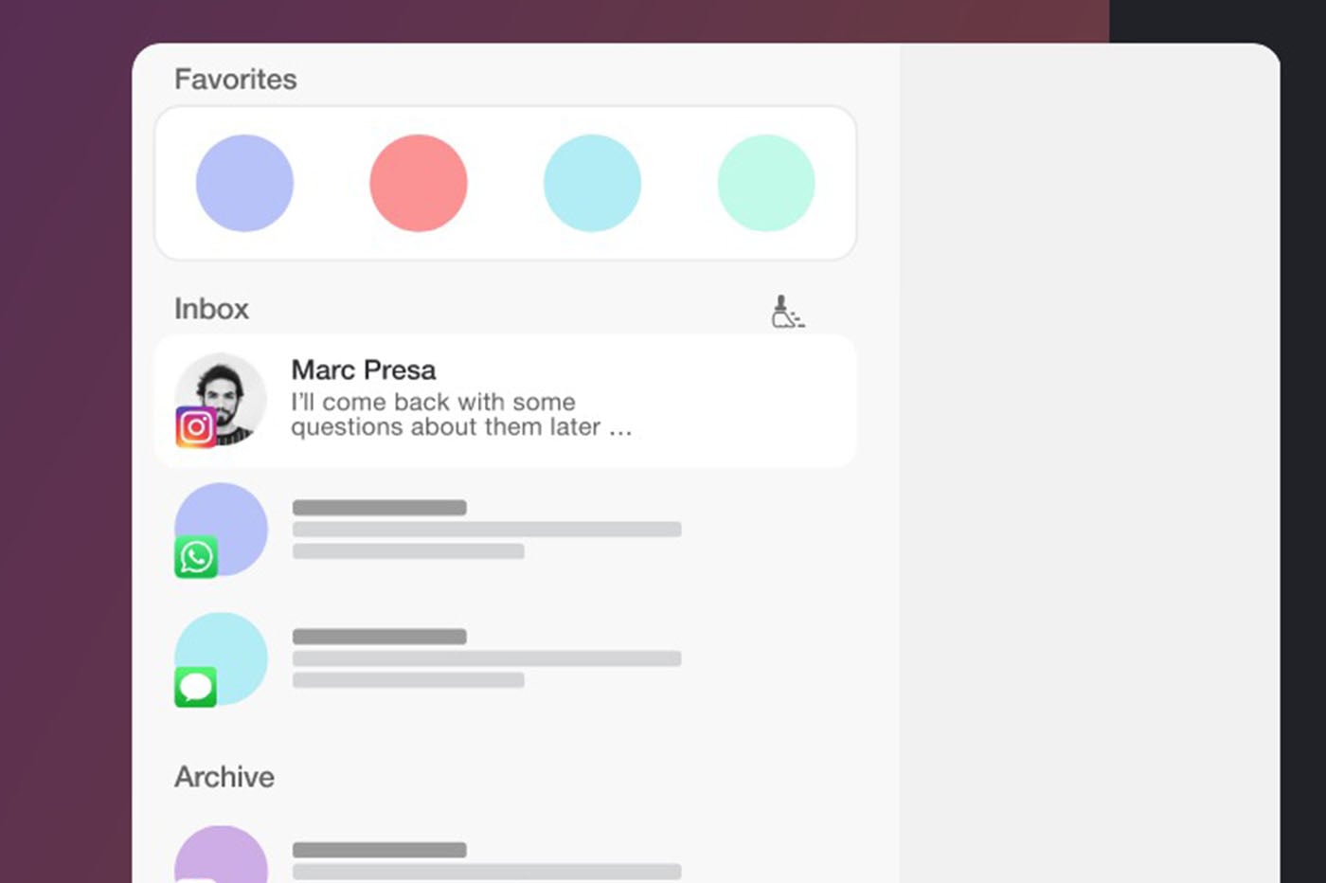The height and width of the screenshot is (883, 1326).
Task: Open the iMessage conversation placeholder text lines
Action: [487, 658]
